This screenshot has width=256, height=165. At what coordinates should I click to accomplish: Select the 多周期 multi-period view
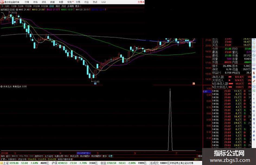[70, 6]
